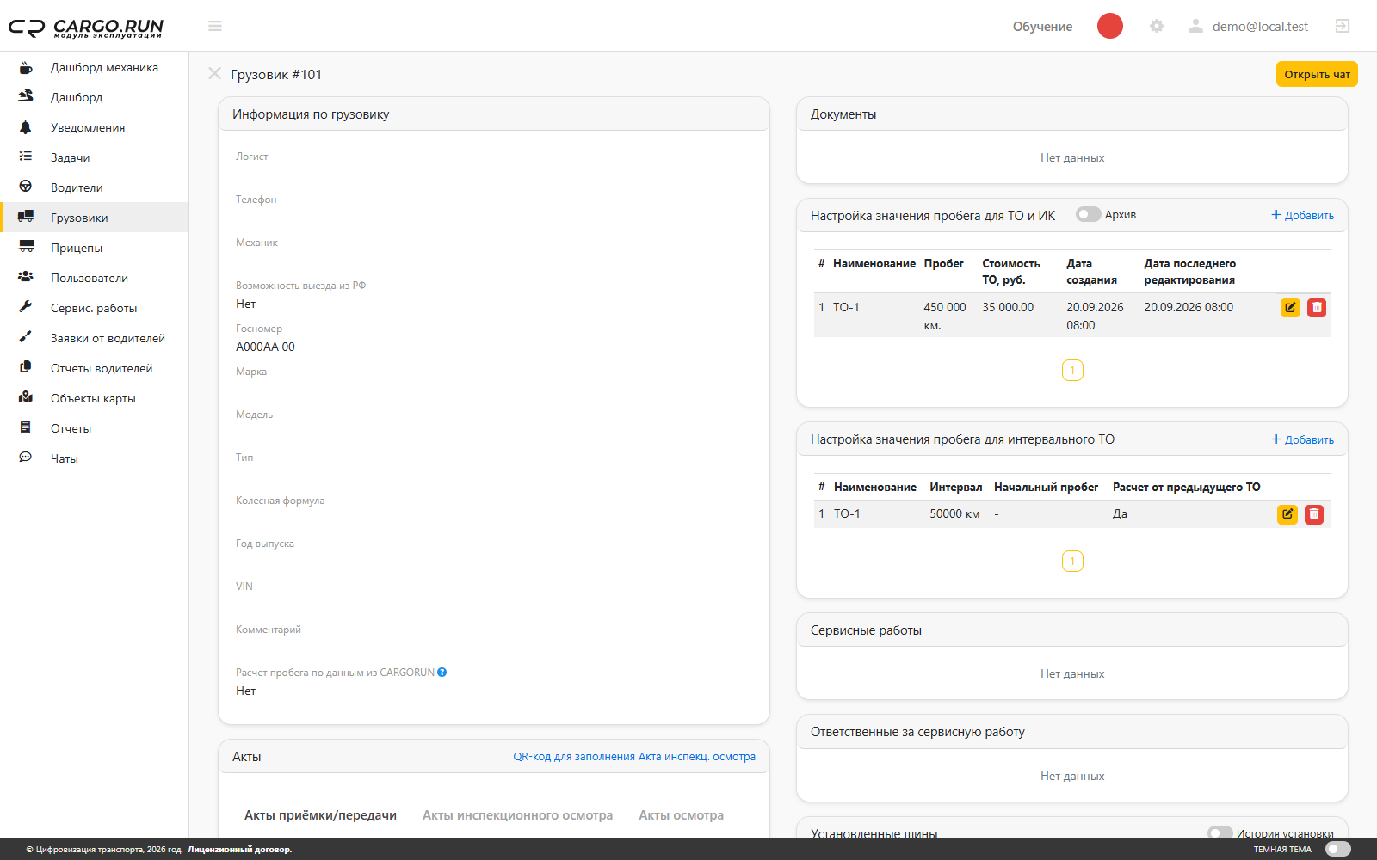
Task: Click the map icon for Объекты карты
Action: coord(26,397)
